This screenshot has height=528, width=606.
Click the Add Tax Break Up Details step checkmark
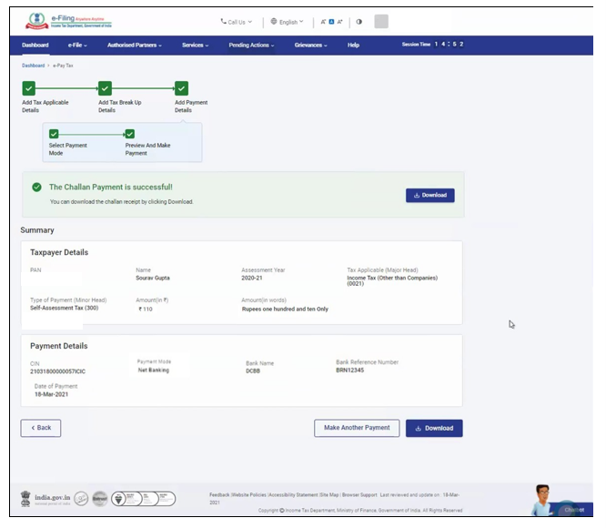(x=105, y=88)
